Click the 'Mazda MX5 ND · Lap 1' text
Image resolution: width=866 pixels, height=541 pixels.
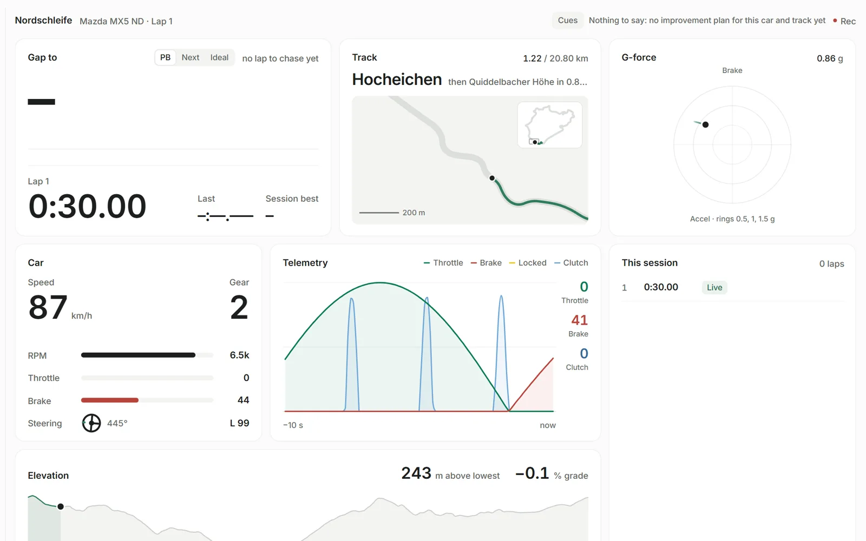[126, 21]
